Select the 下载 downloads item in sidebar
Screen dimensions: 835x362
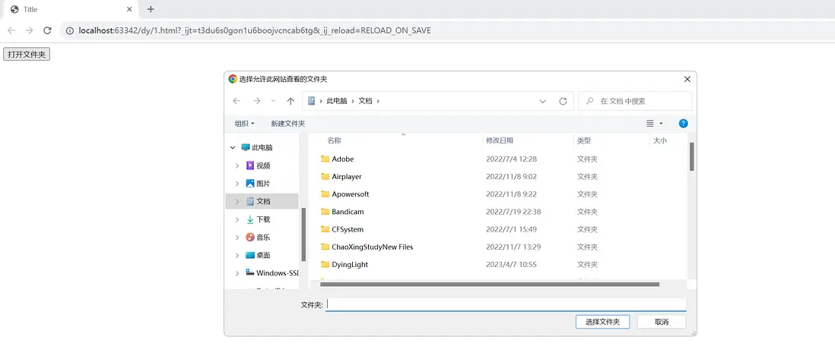click(x=262, y=219)
